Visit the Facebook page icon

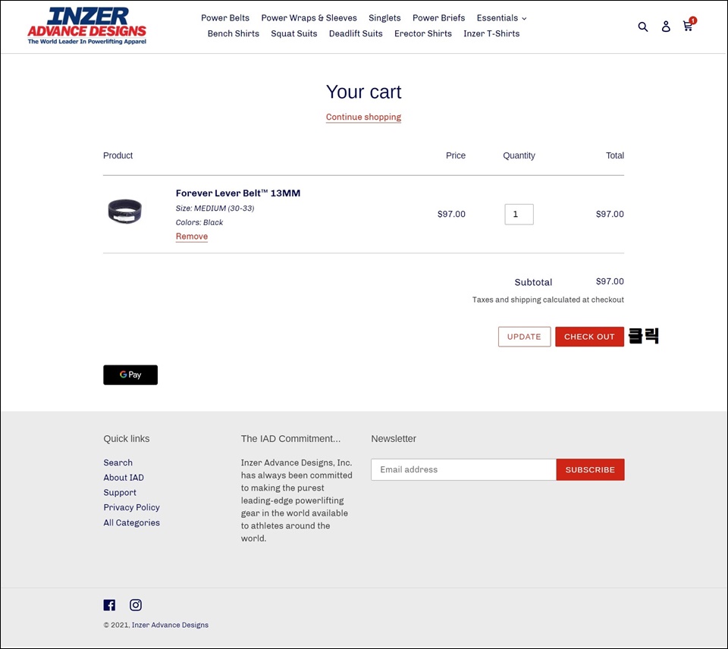click(x=109, y=605)
